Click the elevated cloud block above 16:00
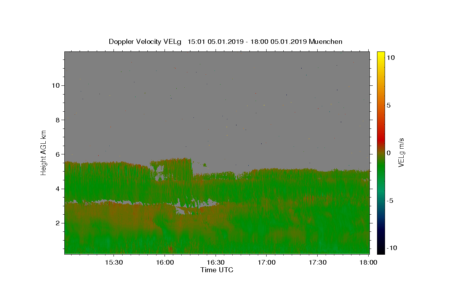Image resolution: width=457 pixels, height=305 pixels. (x=171, y=169)
